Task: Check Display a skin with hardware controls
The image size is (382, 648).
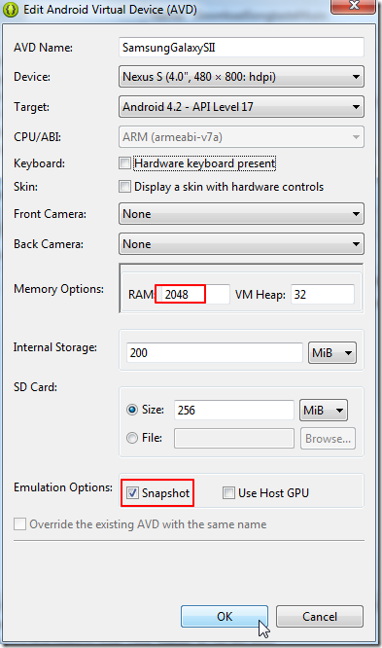Action: pyautogui.click(x=124, y=187)
